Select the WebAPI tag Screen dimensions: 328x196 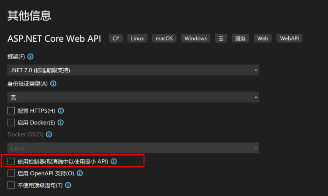289,38
